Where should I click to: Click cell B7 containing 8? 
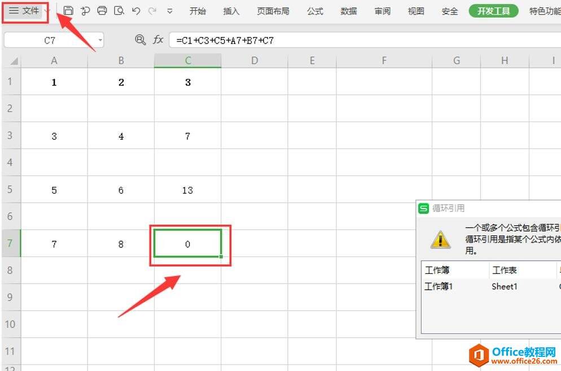tap(121, 243)
